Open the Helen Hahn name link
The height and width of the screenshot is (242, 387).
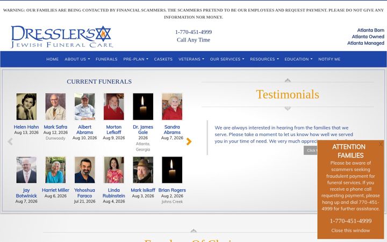(x=26, y=127)
